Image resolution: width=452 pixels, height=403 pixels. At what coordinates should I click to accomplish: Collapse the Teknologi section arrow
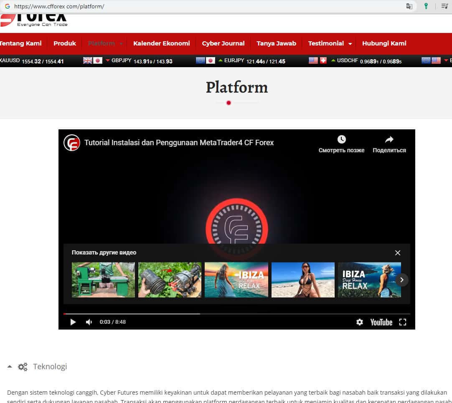[x=10, y=366]
